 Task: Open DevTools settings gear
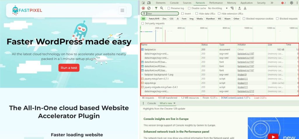click(291, 3)
